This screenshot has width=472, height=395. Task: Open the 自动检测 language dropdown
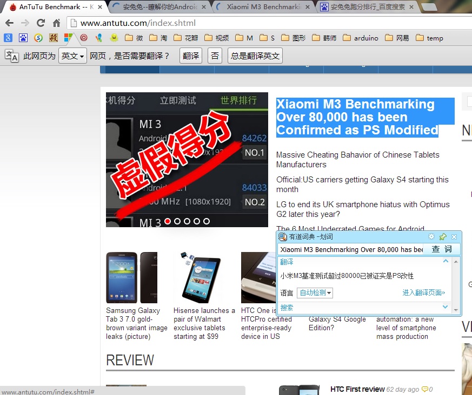(315, 293)
